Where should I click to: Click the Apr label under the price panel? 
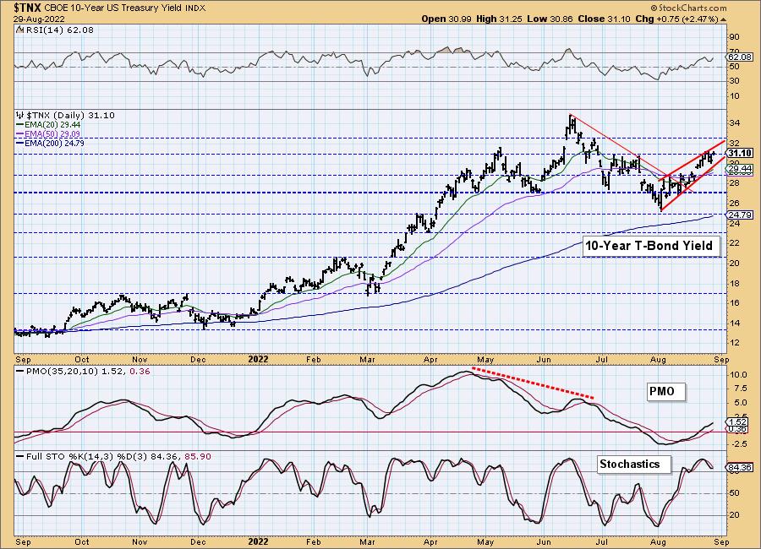[430, 359]
